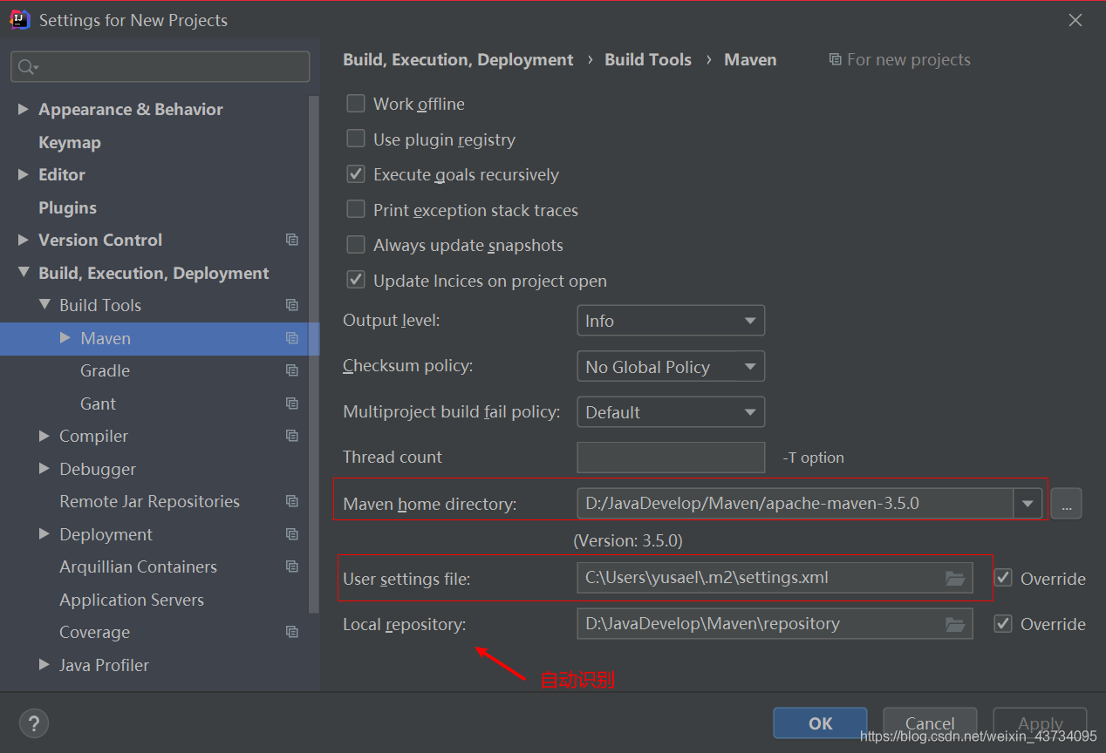This screenshot has width=1106, height=753.
Task: Collapse the Build Tools arrow
Action: pyautogui.click(x=44, y=305)
